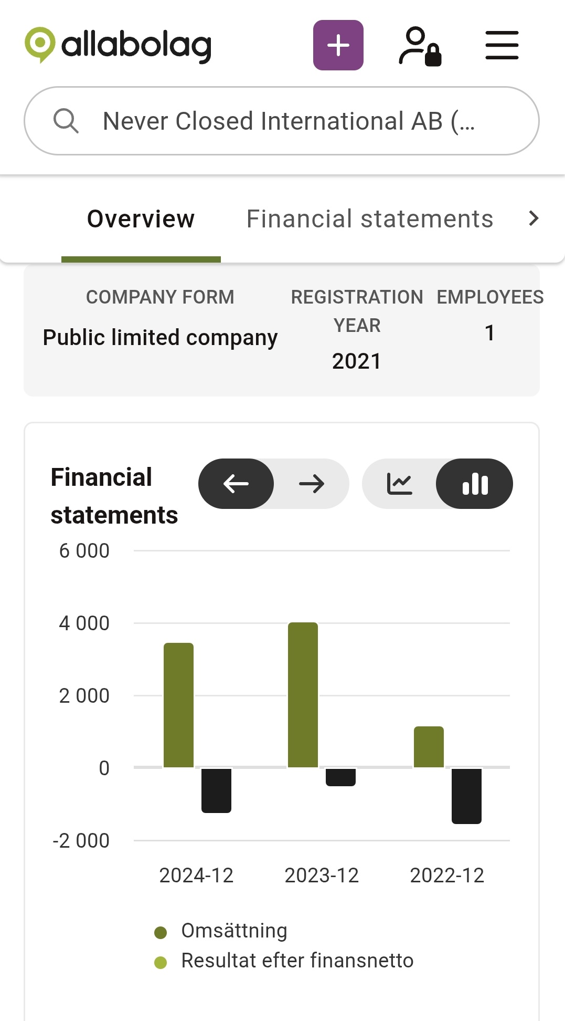Switch chart to bar graph view
The image size is (565, 1021).
click(475, 484)
